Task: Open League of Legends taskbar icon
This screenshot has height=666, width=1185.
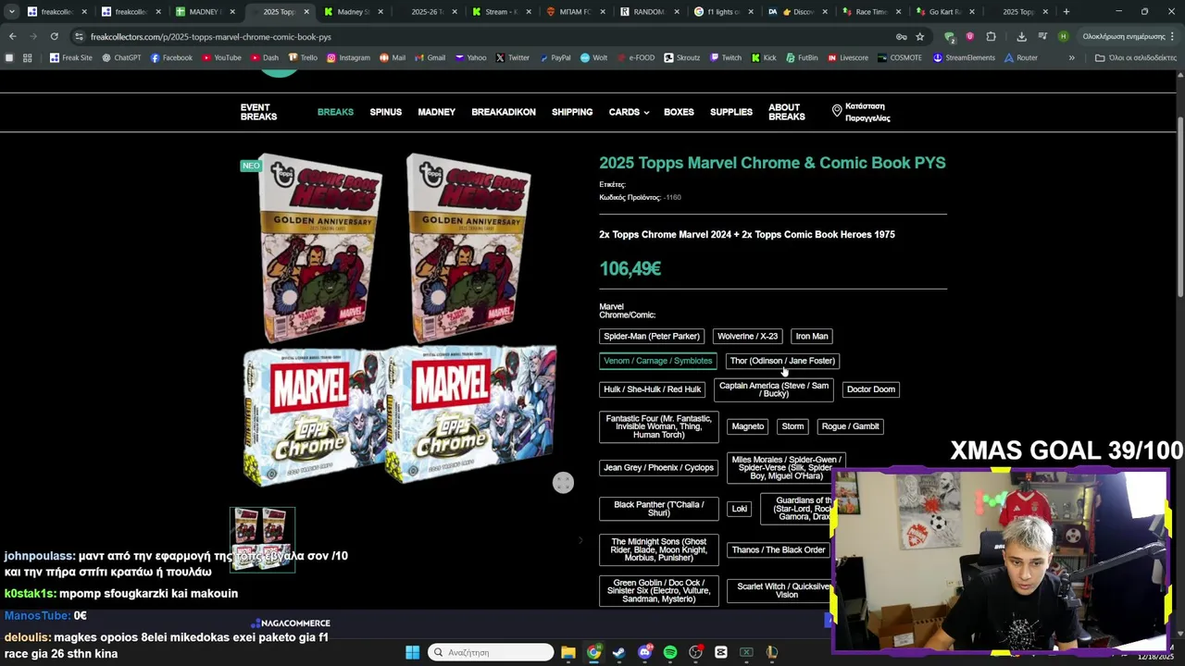Action: click(x=771, y=652)
